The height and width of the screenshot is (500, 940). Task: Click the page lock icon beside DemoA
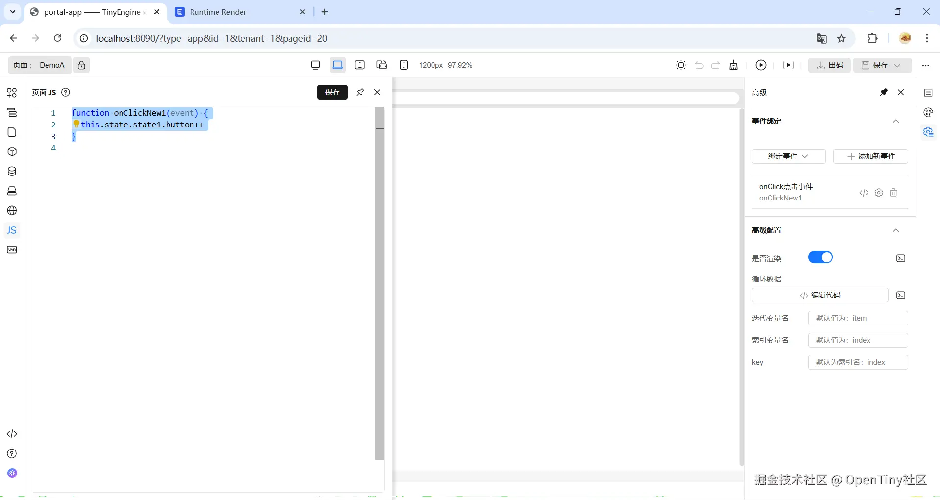click(81, 65)
